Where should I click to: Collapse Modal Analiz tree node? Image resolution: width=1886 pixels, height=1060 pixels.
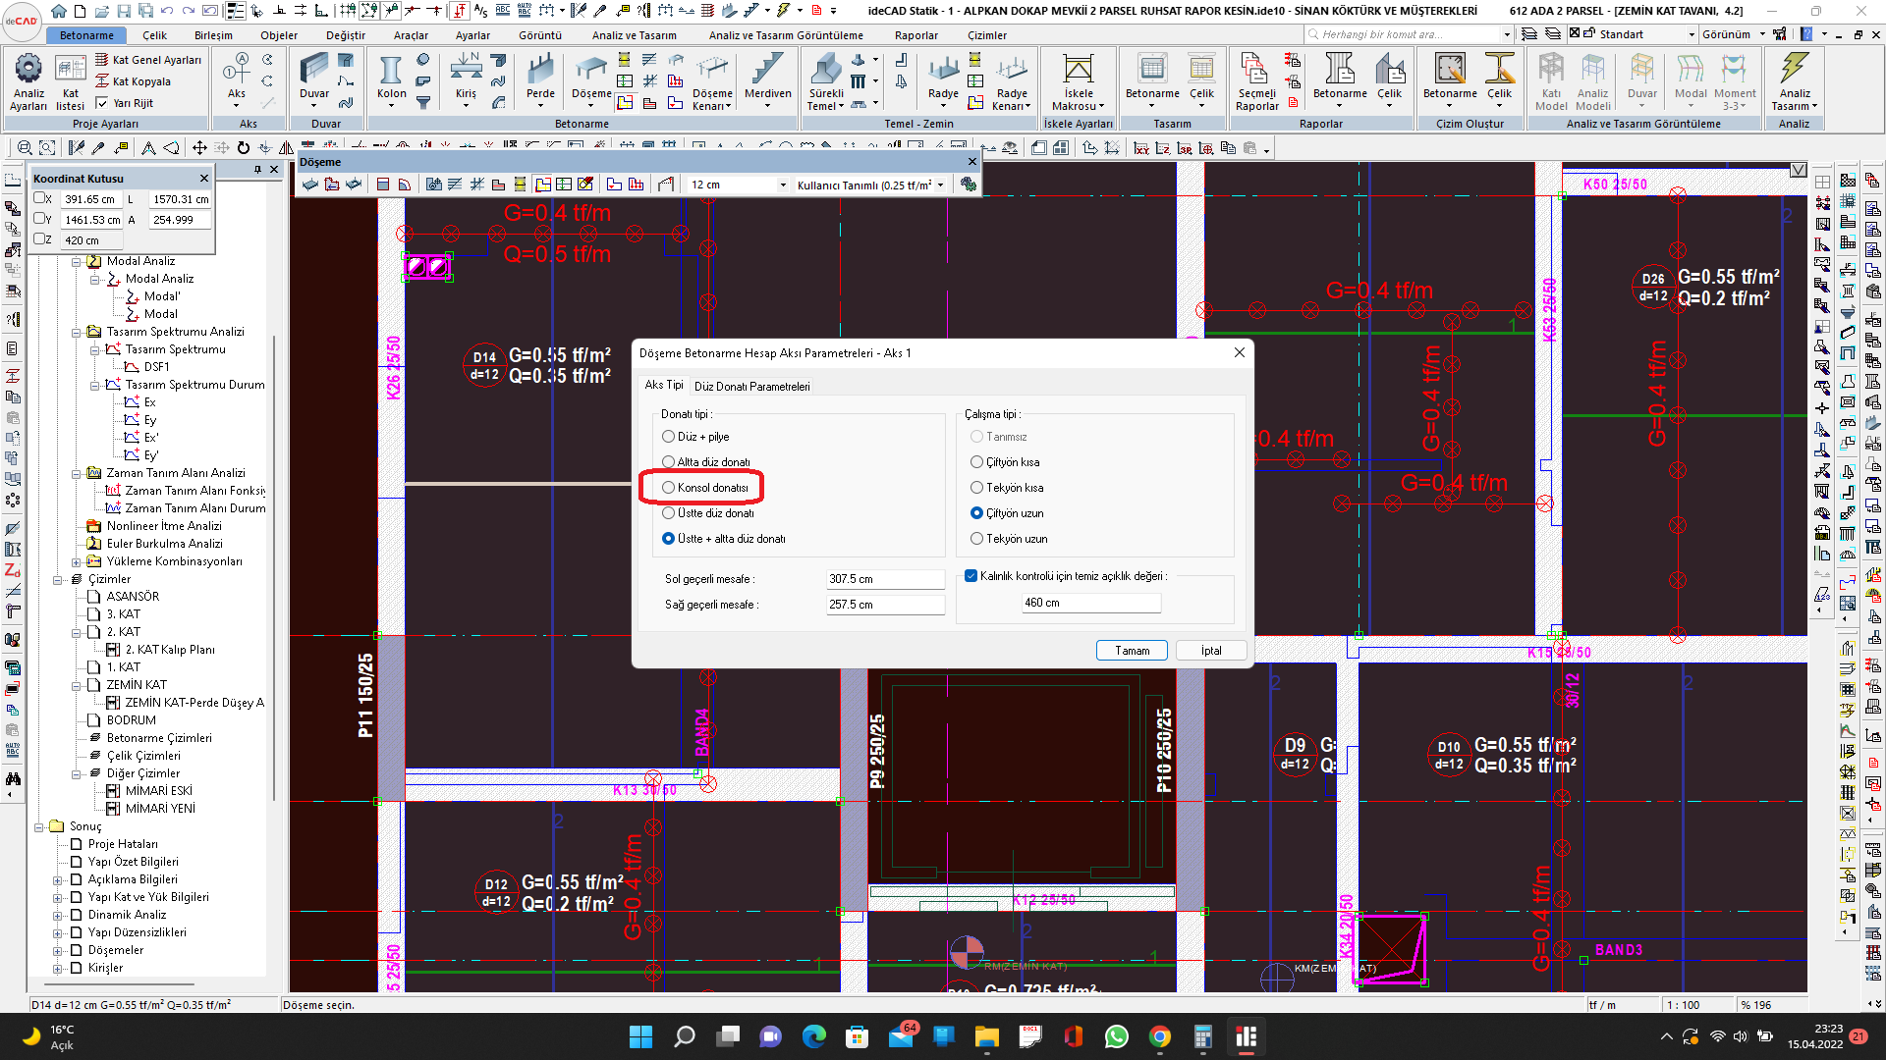pyautogui.click(x=76, y=261)
